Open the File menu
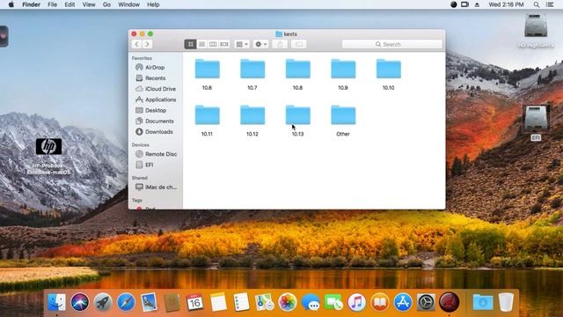The width and height of the screenshot is (563, 317). click(53, 4)
